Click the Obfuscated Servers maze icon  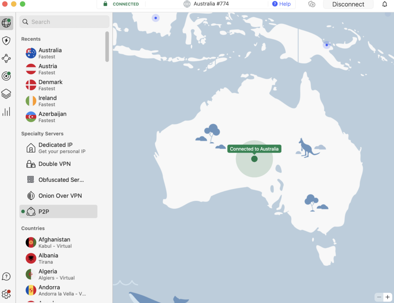point(31,180)
